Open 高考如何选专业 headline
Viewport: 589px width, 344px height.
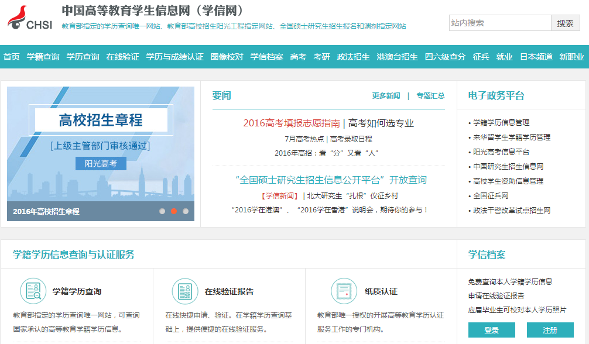tap(381, 123)
